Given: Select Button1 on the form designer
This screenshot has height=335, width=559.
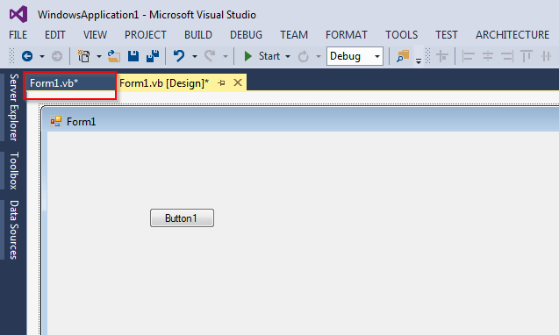Looking at the screenshot, I should tap(182, 217).
